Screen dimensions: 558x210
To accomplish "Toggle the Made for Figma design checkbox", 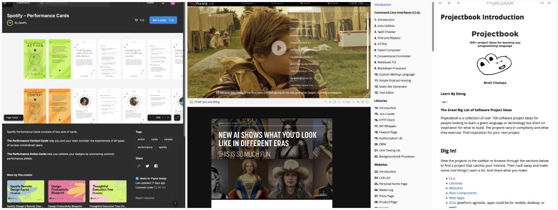I will point(137,179).
